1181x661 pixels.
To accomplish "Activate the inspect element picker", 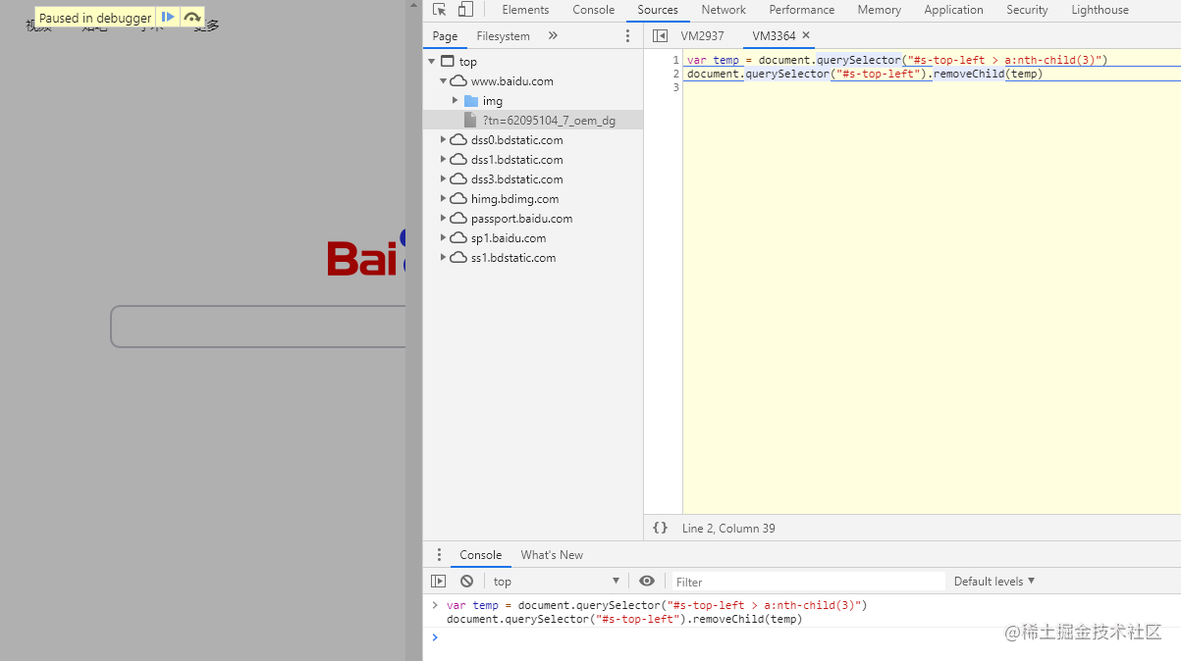I will (440, 10).
